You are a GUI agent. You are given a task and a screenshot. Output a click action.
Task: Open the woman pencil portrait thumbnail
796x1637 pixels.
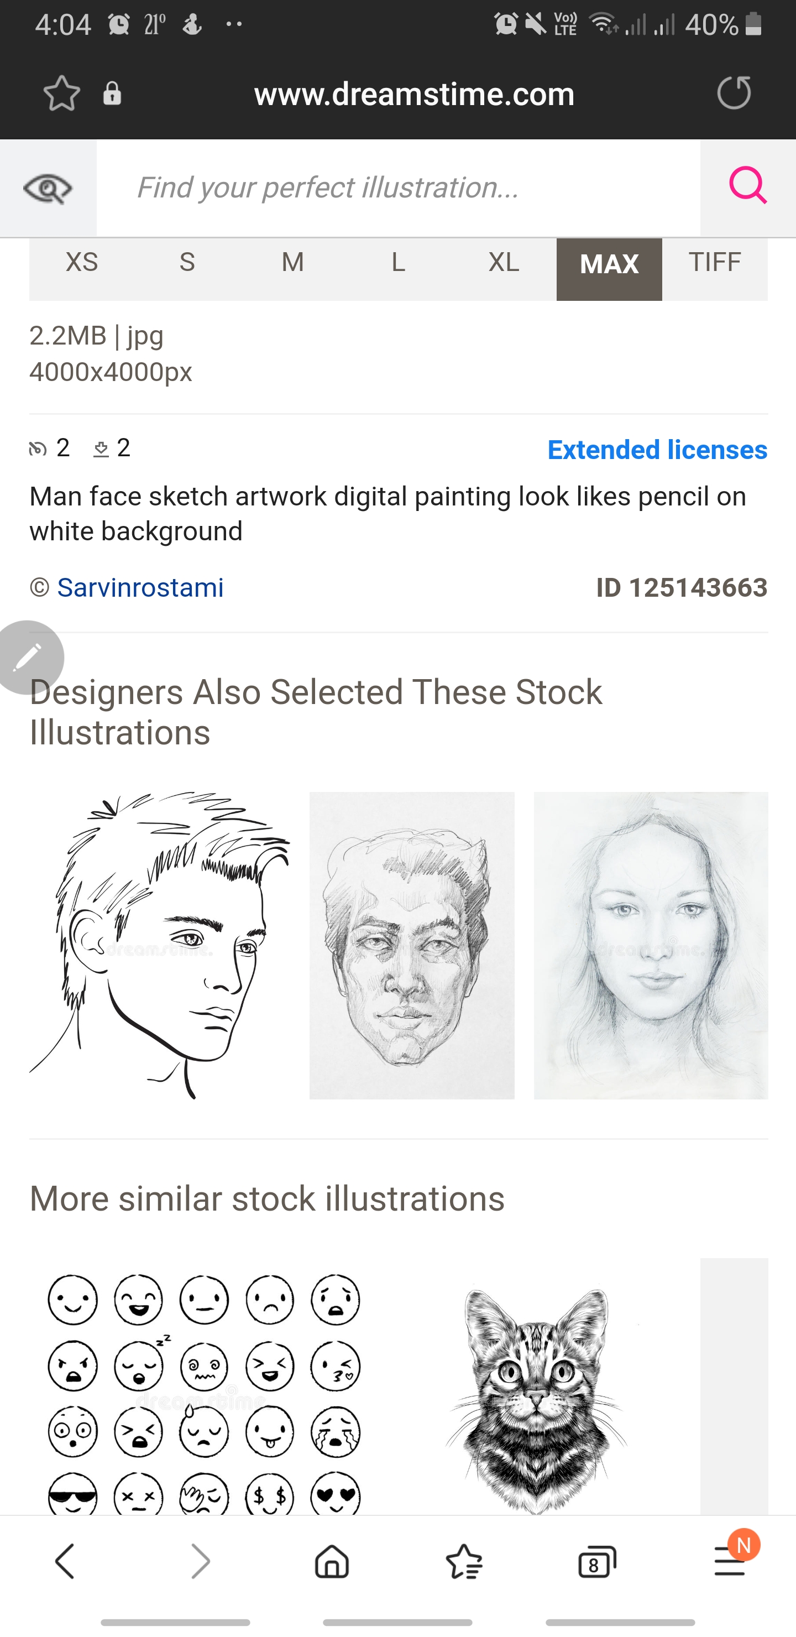[651, 945]
